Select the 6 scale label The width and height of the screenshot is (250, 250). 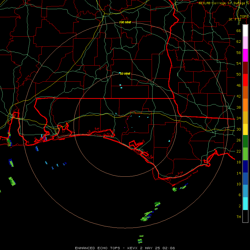pos(240,195)
